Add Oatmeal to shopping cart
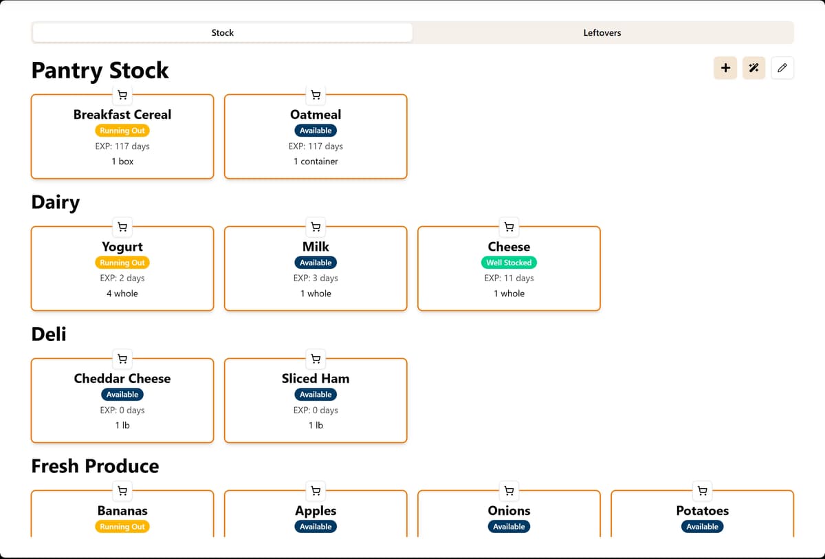Screen dimensions: 825x559 click(316, 95)
